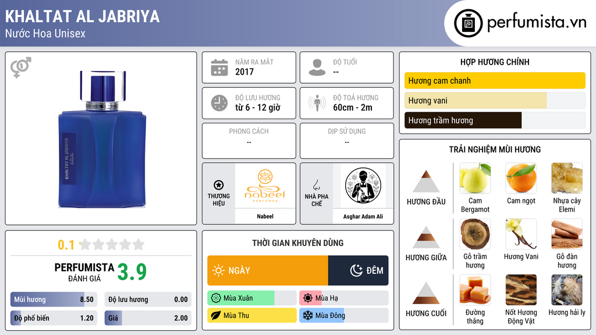596x335 pixels.
Task: Click the Nước Hoa Unisex subtitle
Action: pos(45,33)
